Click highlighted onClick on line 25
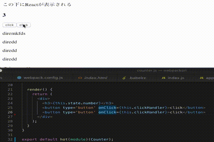The image size is (214, 142). pos(107,108)
